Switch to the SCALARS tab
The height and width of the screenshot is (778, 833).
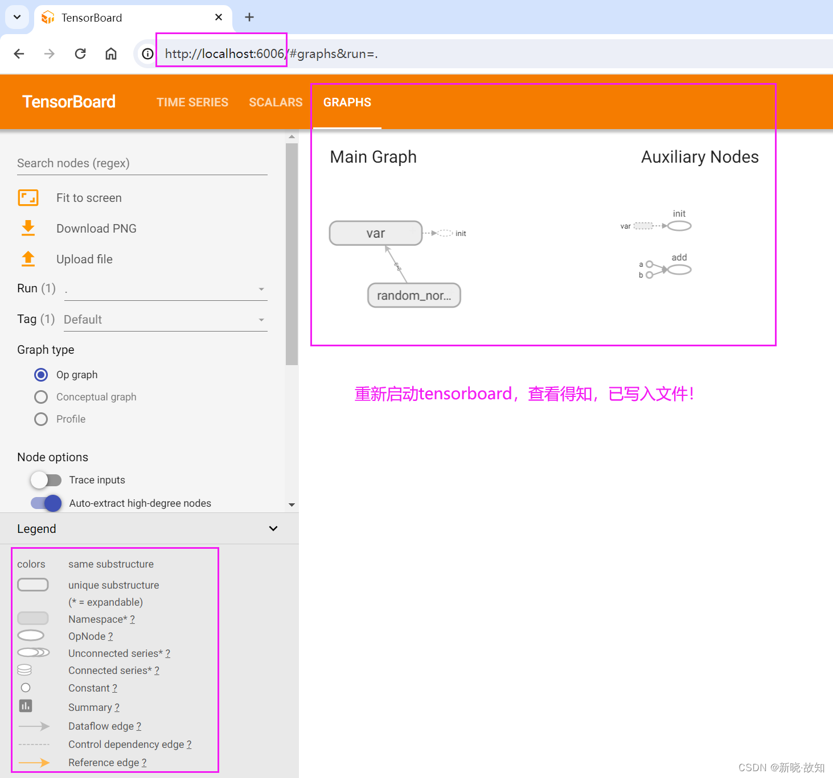coord(276,102)
